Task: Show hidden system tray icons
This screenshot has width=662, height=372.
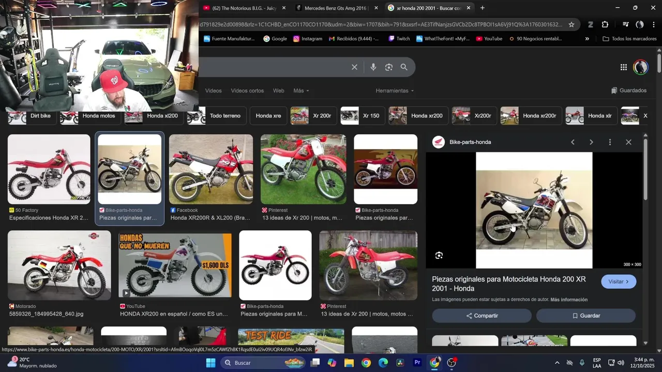Action: click(557, 363)
